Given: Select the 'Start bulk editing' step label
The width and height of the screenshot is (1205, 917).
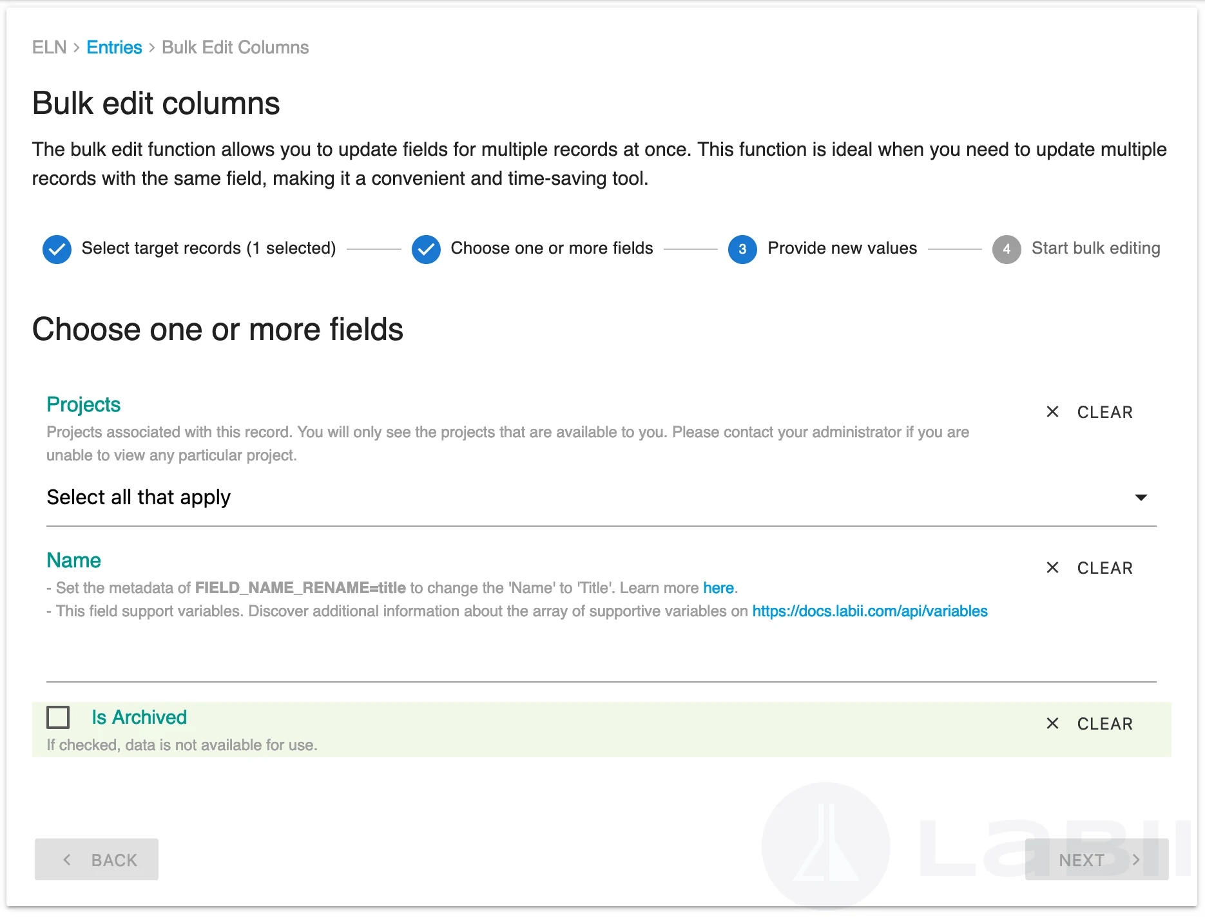Looking at the screenshot, I should 1095,249.
